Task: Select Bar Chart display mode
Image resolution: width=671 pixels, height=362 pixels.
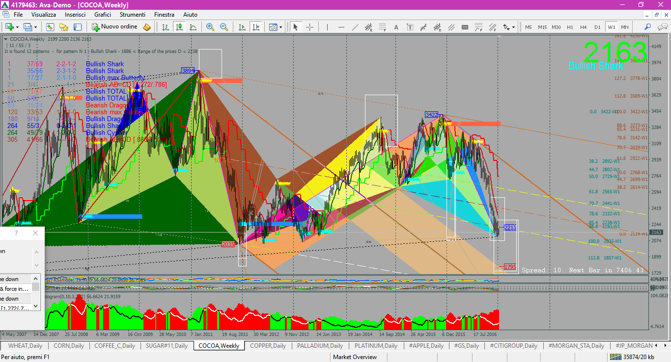Action: point(165,27)
